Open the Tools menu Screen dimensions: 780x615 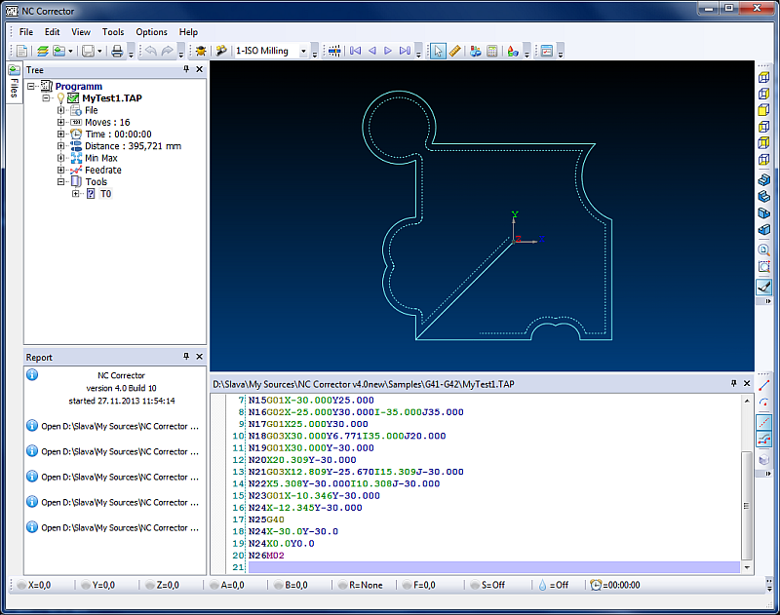[113, 32]
